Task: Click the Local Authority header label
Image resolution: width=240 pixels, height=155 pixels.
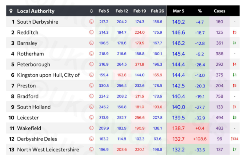Action: (x=36, y=11)
